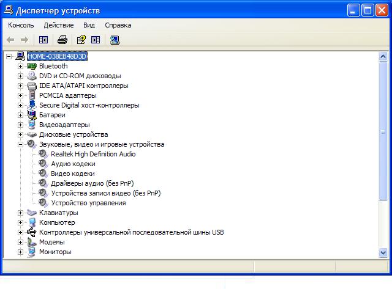Collapse the HOME-038EB48D3D root node
The image size is (392, 289).
pyautogui.click(x=9, y=56)
